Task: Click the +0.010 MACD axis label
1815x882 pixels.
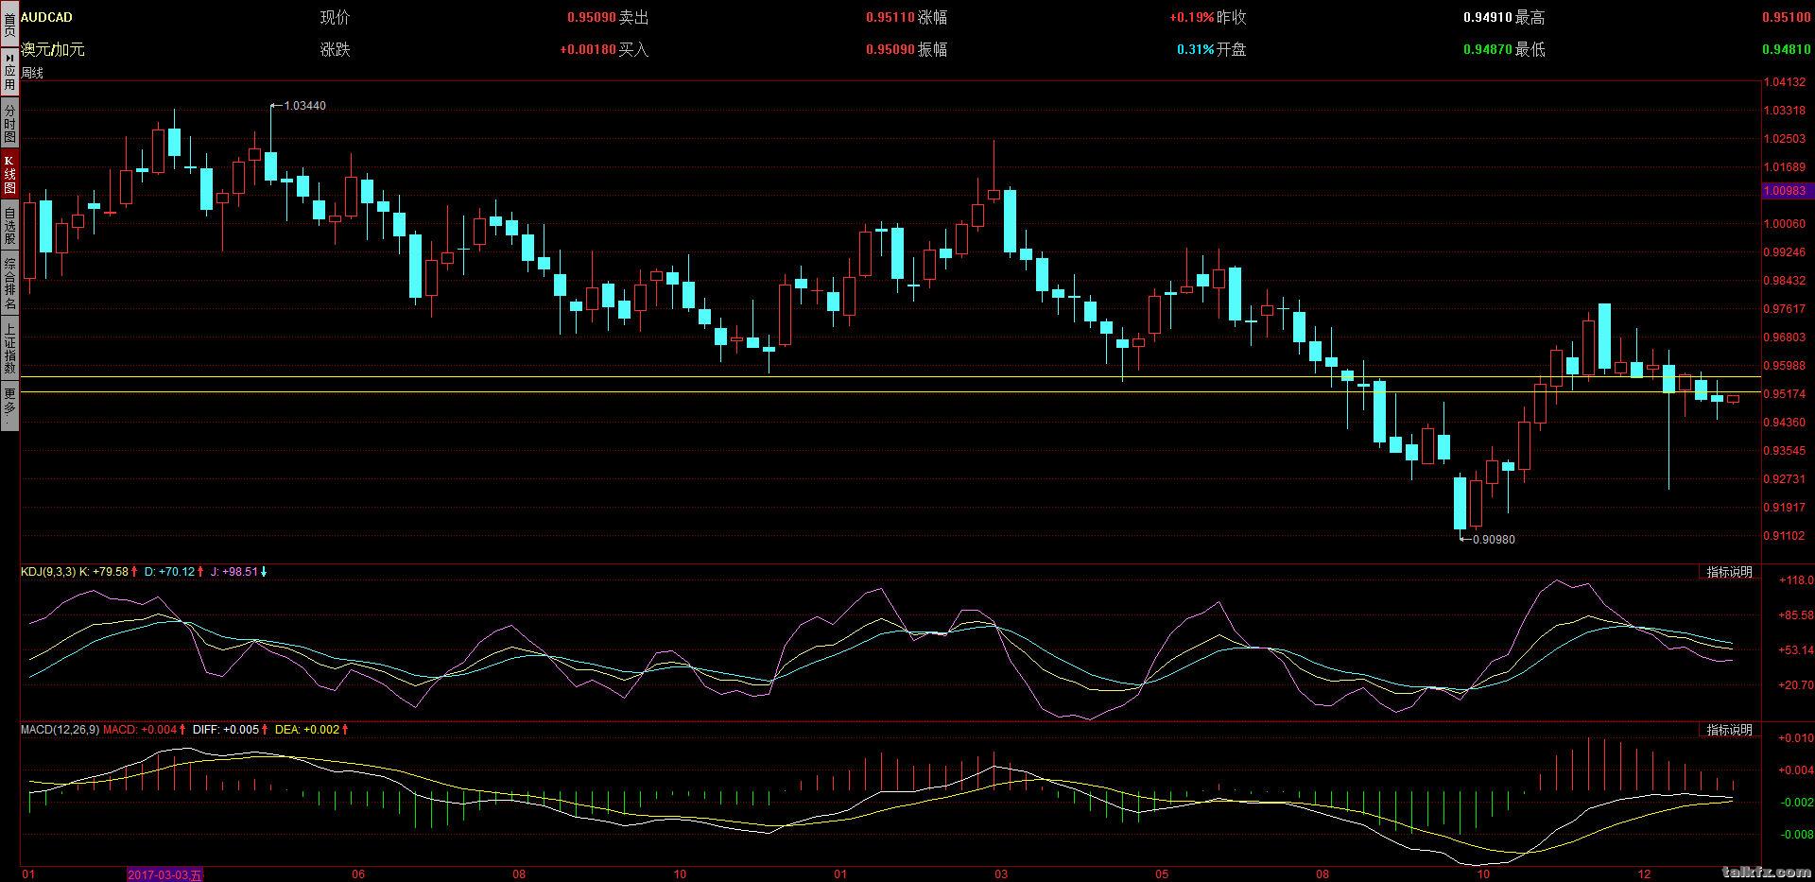Action: click(x=1795, y=738)
